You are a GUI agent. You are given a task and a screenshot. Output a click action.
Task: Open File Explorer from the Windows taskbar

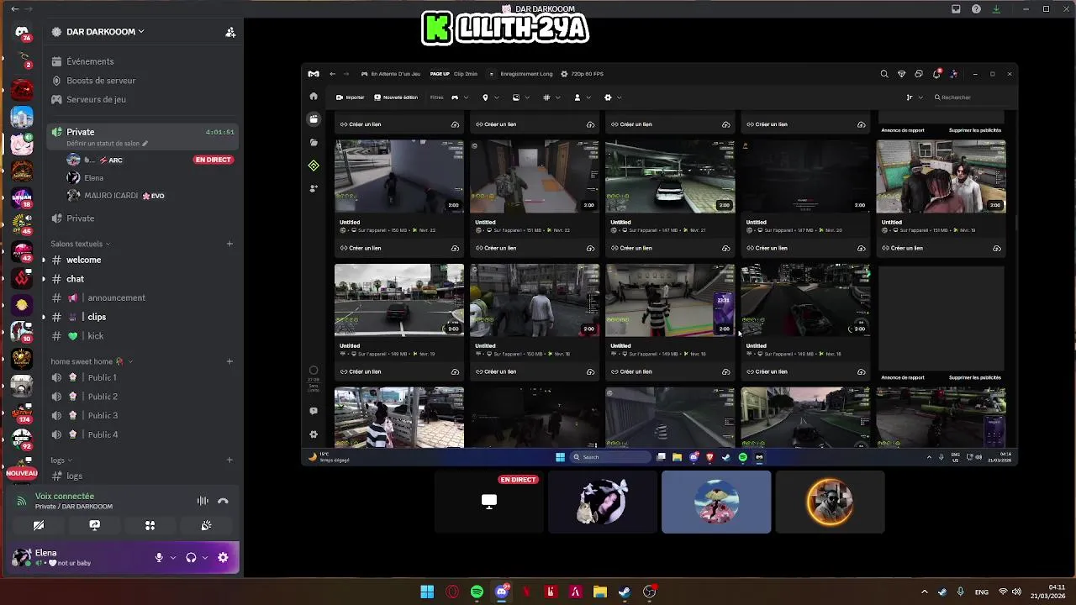click(x=600, y=592)
